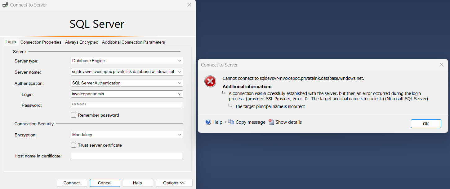450x189 pixels.
Task: Open the Always Encrypted tab
Action: coord(82,42)
